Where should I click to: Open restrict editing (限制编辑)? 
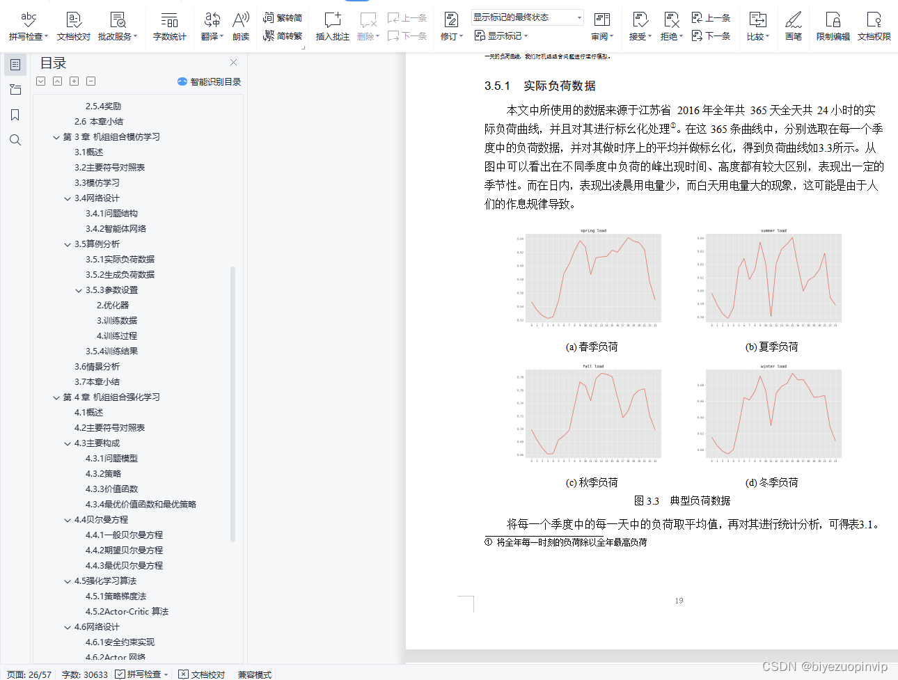(833, 26)
